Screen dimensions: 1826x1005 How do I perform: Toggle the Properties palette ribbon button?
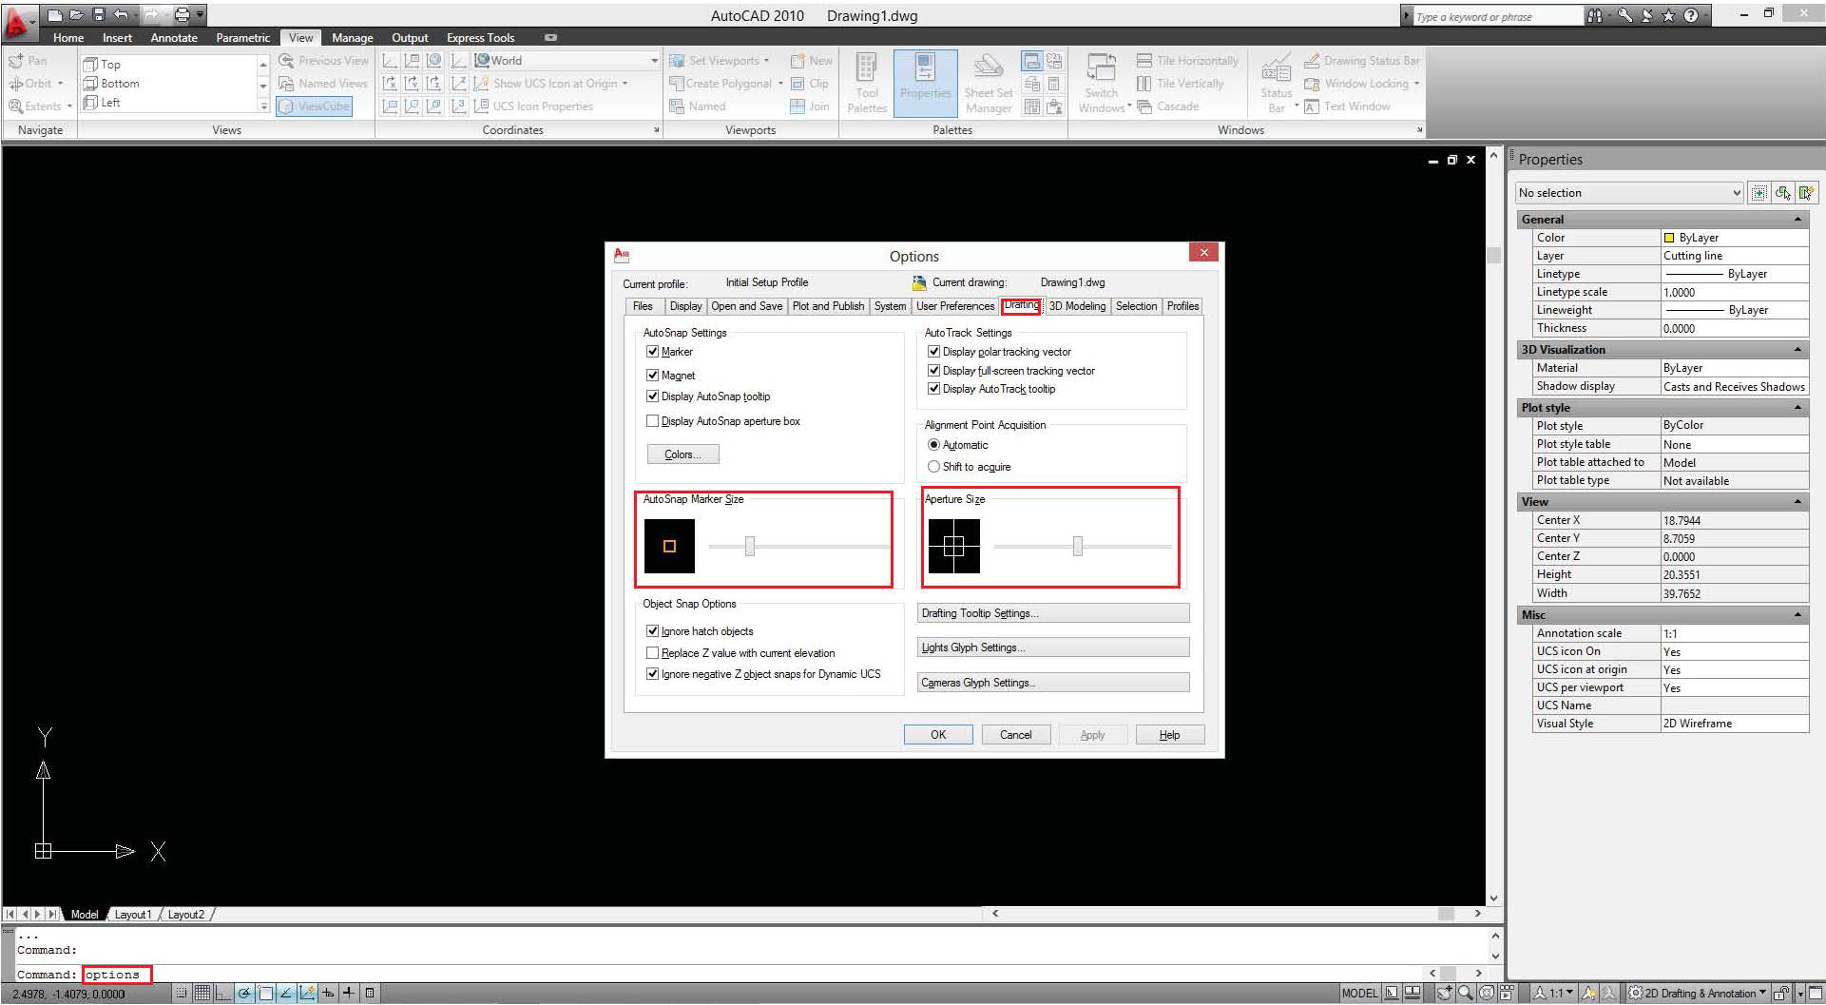[x=925, y=84]
